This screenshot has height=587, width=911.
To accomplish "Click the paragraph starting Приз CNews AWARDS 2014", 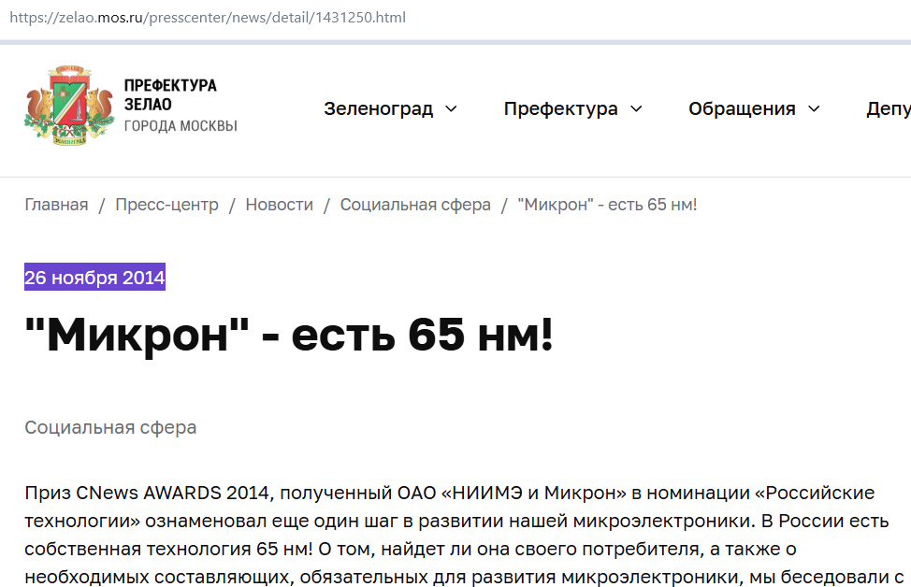I will click(464, 535).
